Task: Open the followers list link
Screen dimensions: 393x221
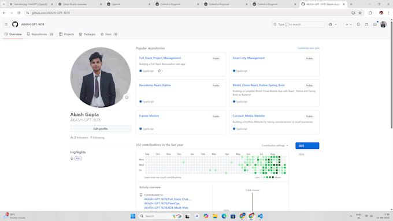Action: [x=81, y=137]
